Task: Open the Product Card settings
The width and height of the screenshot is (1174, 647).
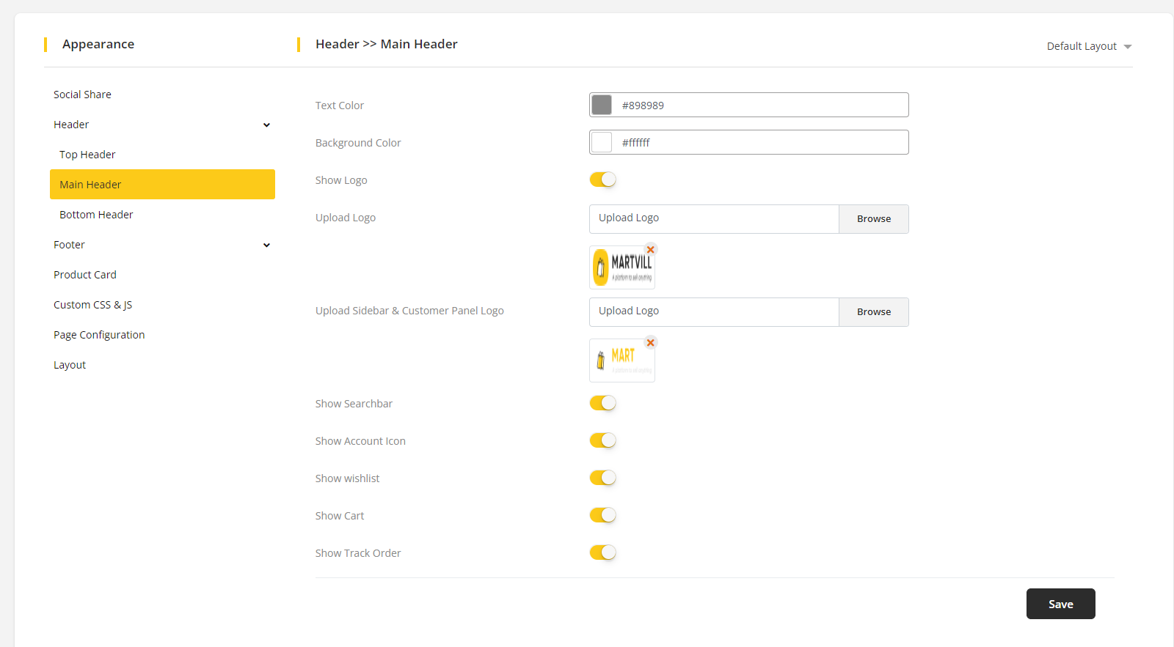Action: click(85, 275)
